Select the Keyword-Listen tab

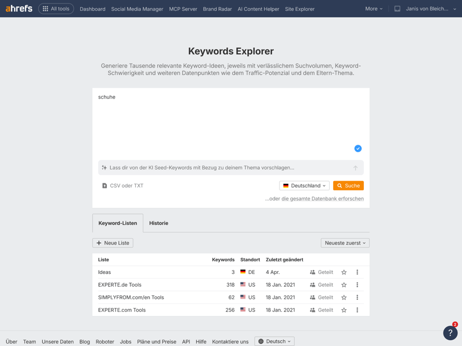(x=118, y=223)
